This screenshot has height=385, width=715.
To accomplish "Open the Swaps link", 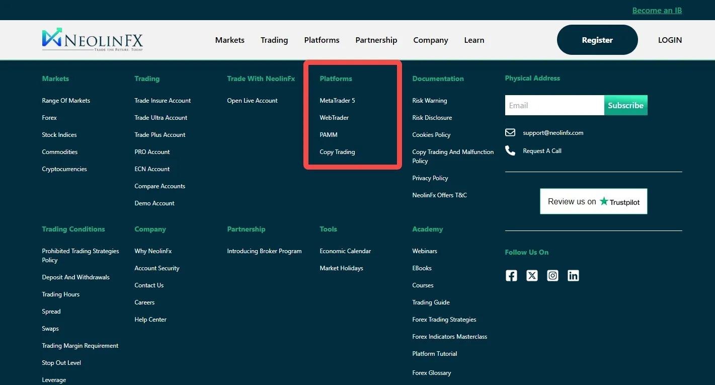I will tap(50, 329).
